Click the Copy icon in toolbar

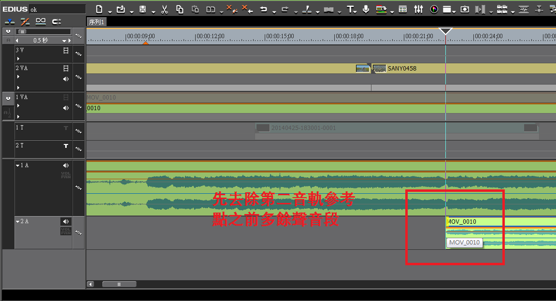click(180, 9)
